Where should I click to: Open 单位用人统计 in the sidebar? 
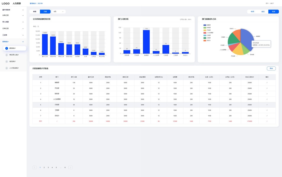click(14, 55)
